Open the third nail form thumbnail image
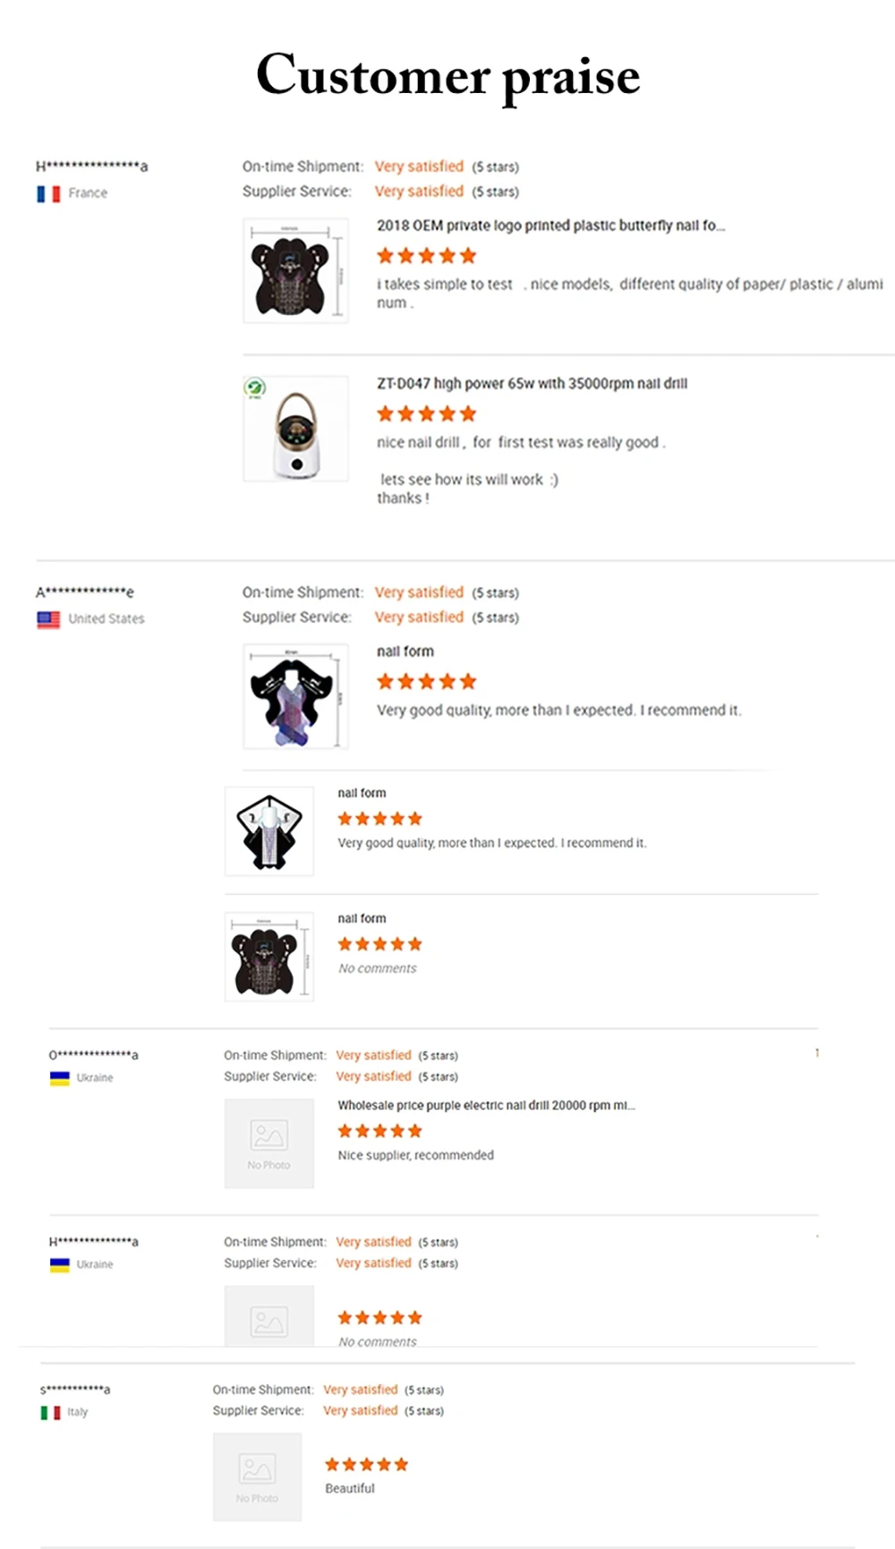 point(268,957)
